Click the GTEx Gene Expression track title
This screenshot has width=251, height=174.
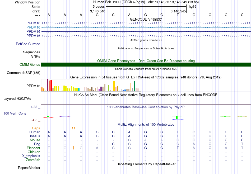point(146,77)
